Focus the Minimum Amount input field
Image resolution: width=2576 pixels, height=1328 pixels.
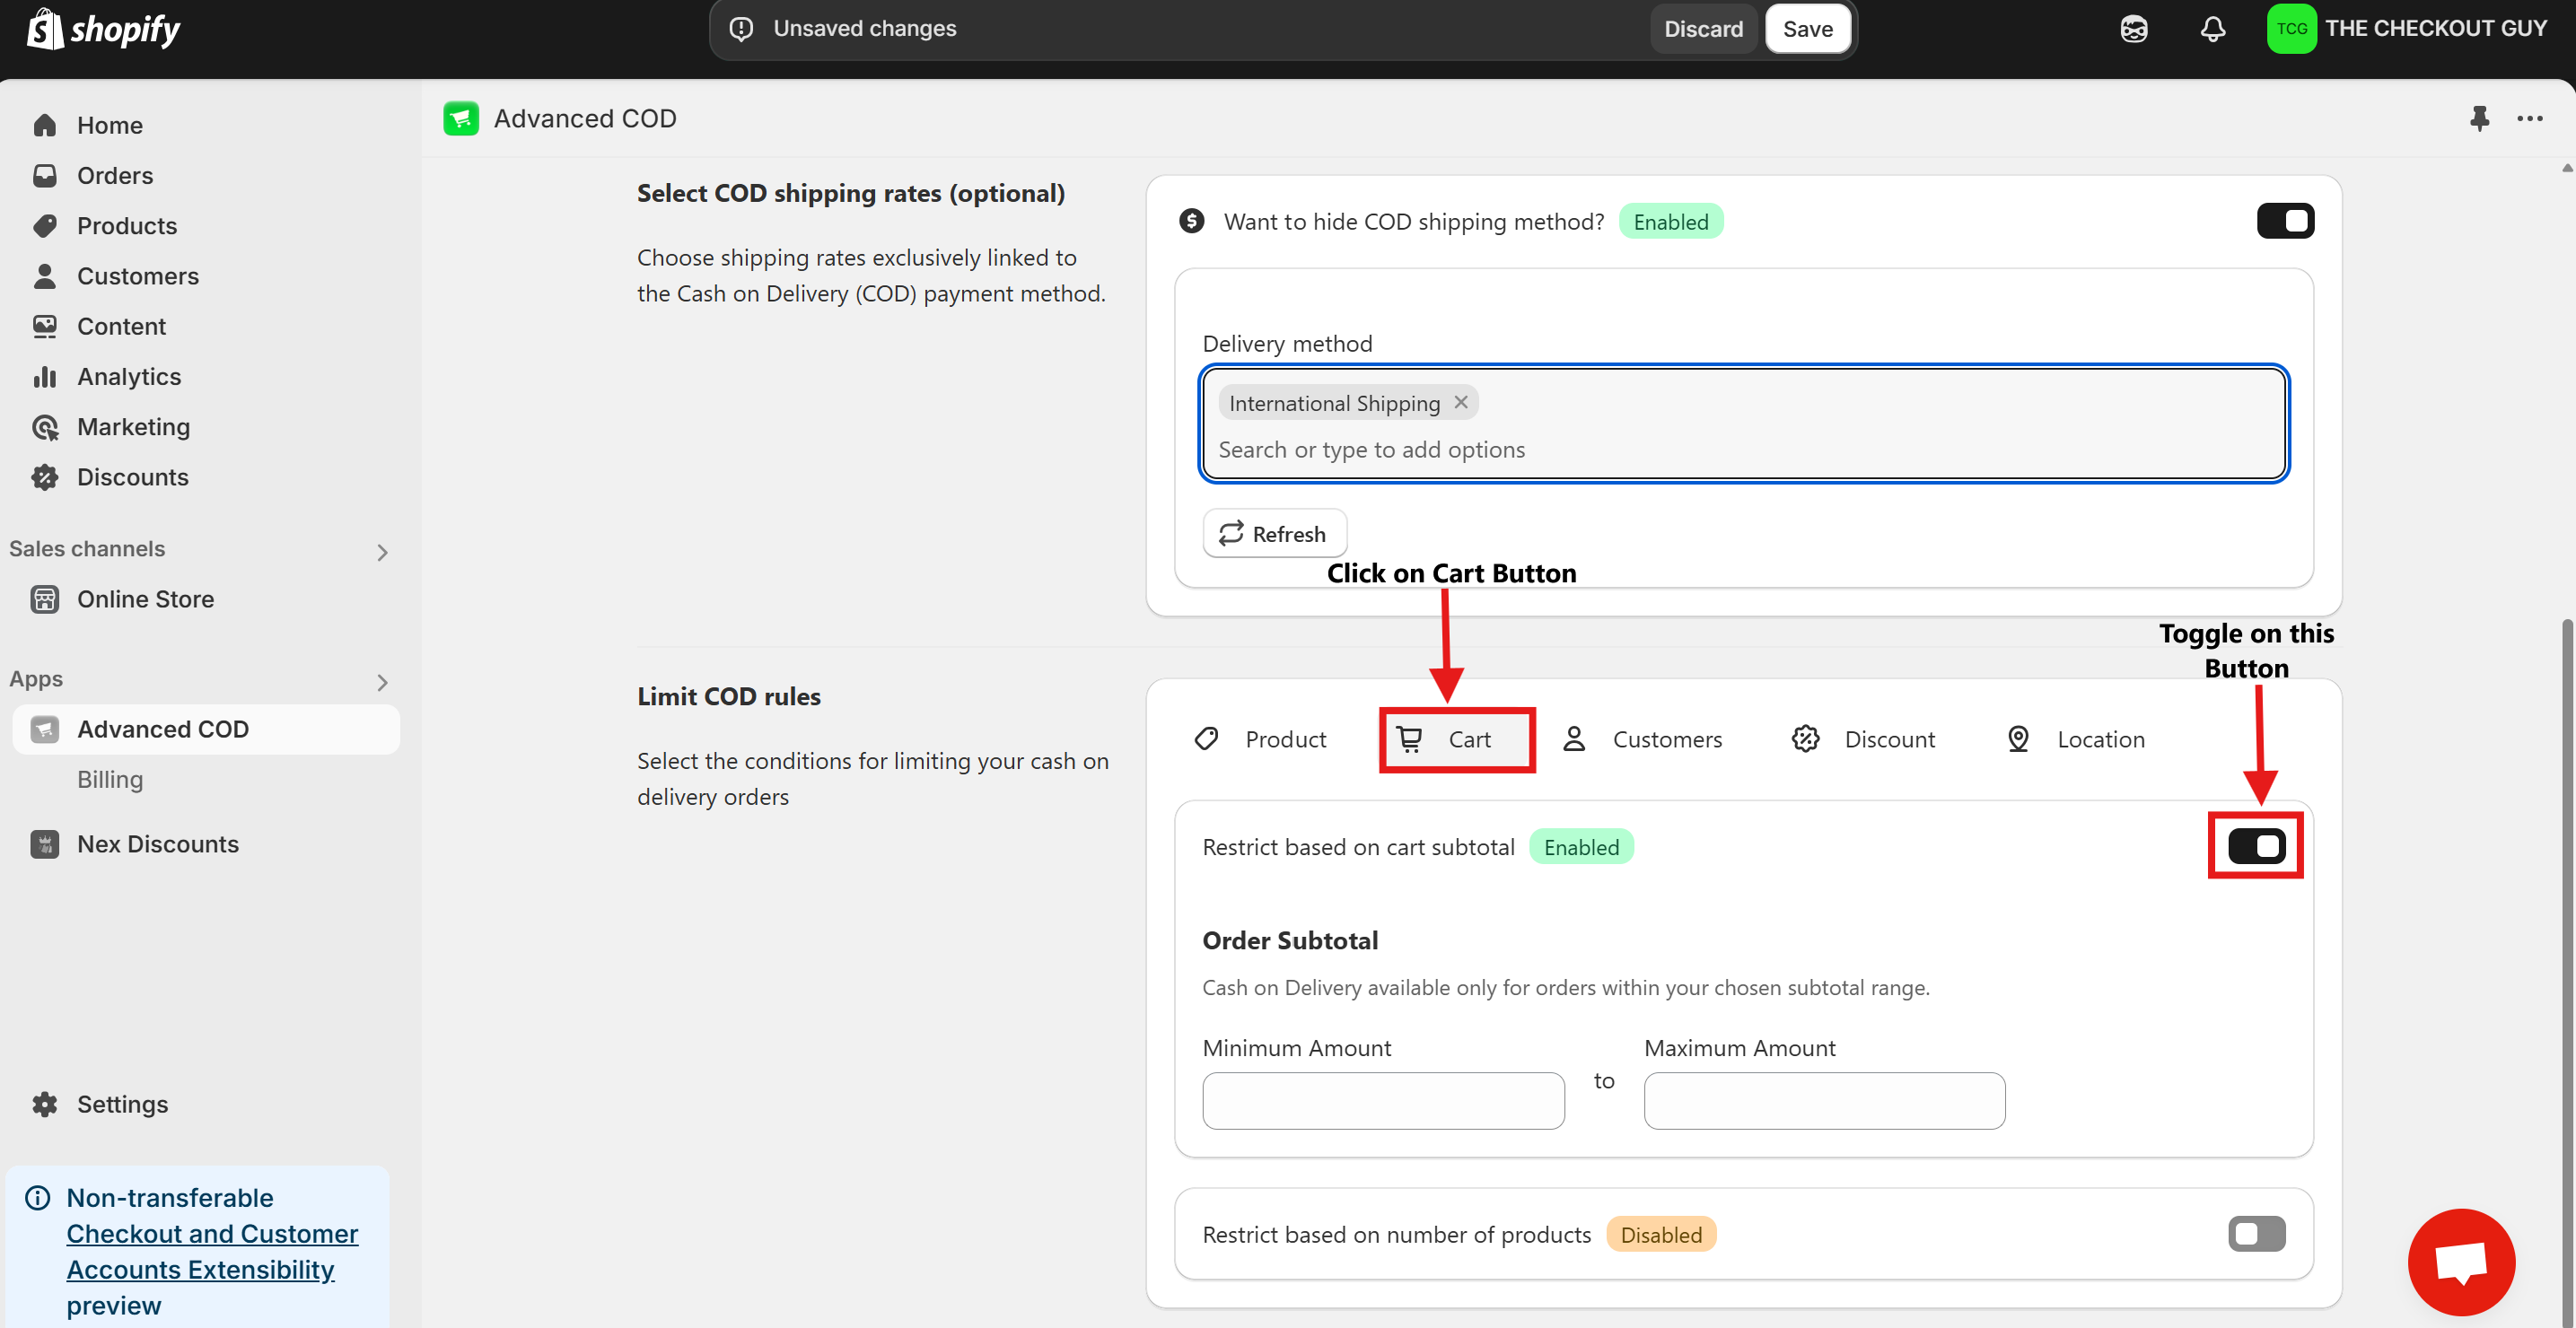coord(1383,1101)
